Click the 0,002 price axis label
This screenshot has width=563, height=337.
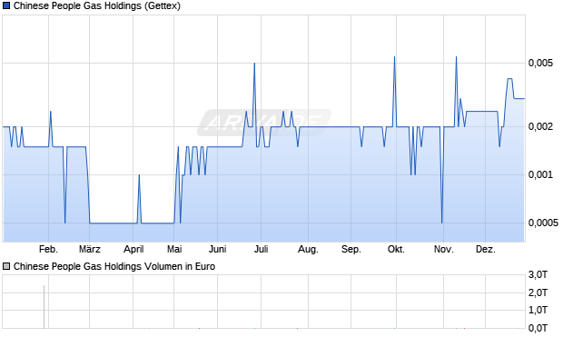(540, 126)
